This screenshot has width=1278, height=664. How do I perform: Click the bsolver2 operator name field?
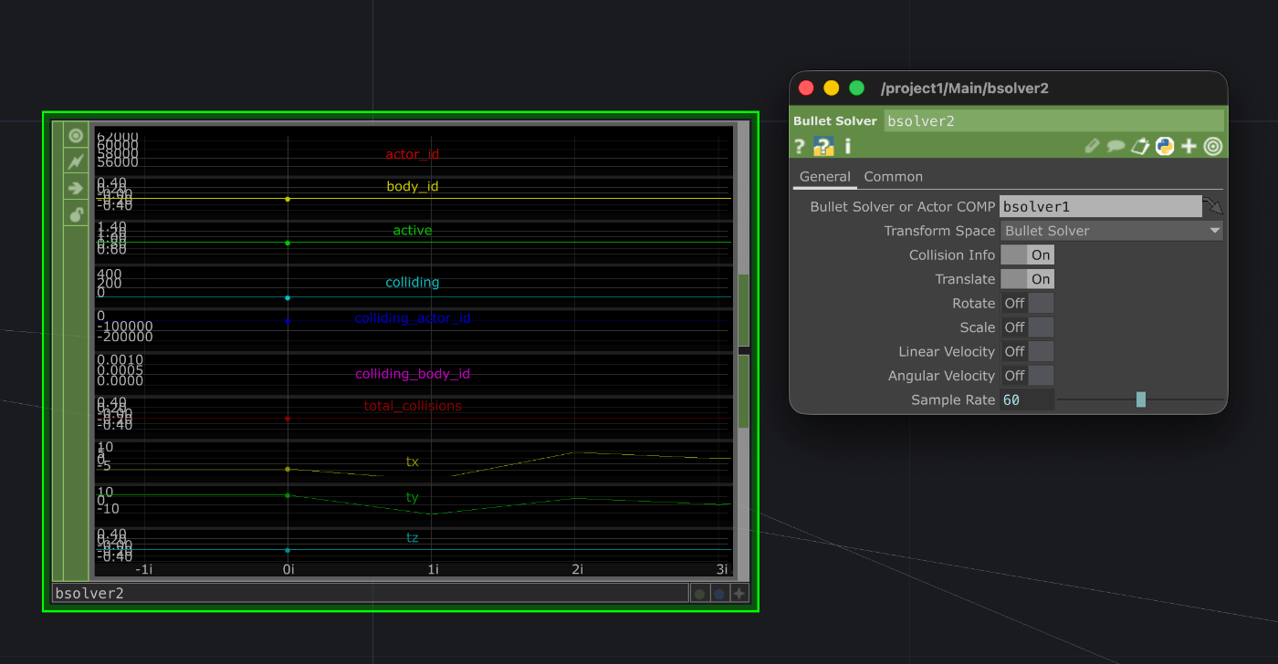click(x=1053, y=120)
